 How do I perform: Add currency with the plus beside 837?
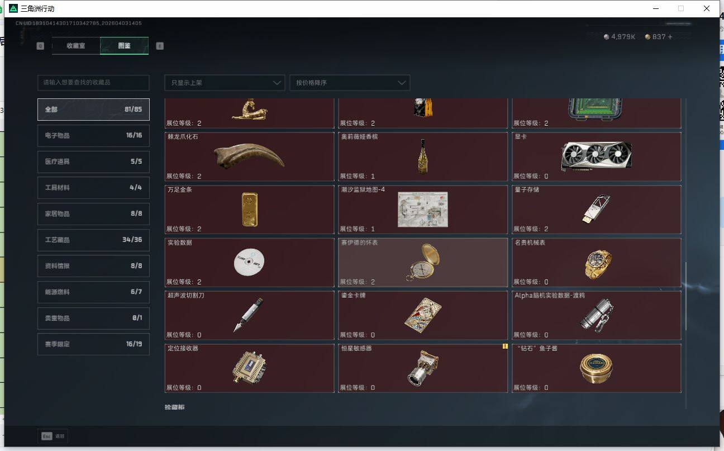(670, 37)
